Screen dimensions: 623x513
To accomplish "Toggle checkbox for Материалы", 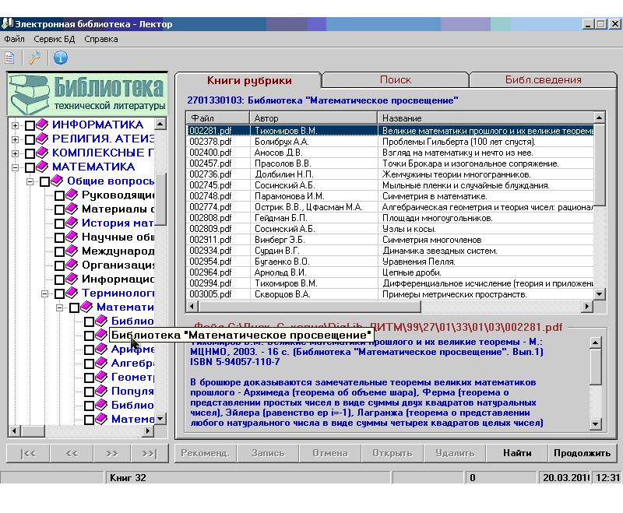I will point(60,209).
